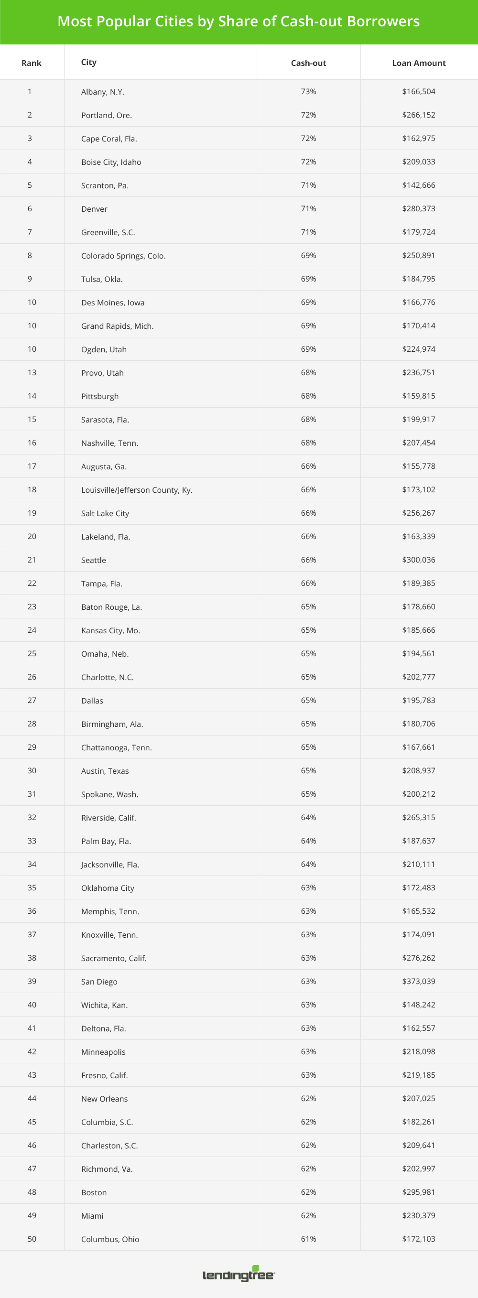The width and height of the screenshot is (478, 1298).
Task: Click the LendingTree logo at bottom
Action: click(x=239, y=1275)
